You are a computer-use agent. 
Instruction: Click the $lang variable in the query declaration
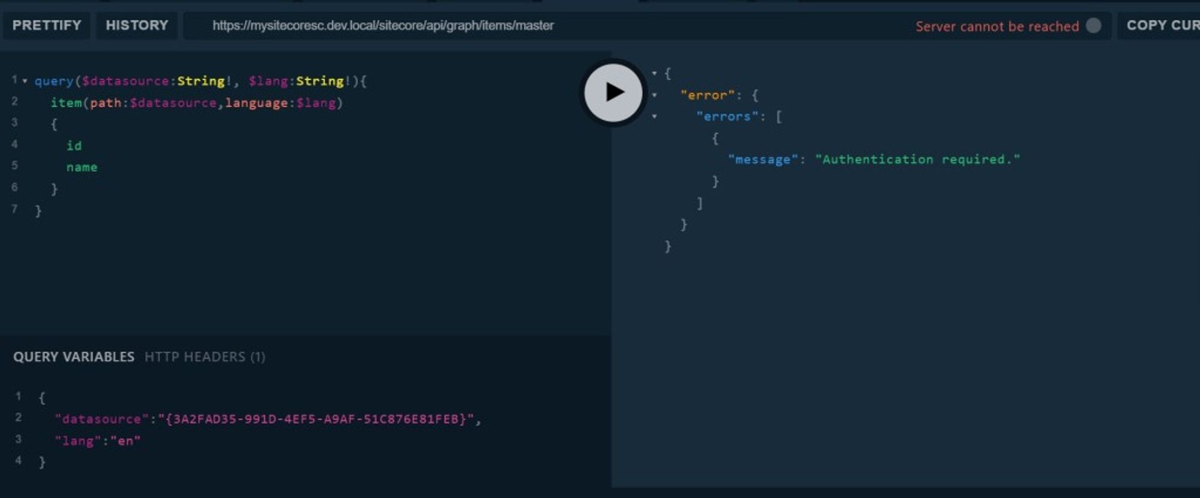tap(268, 81)
